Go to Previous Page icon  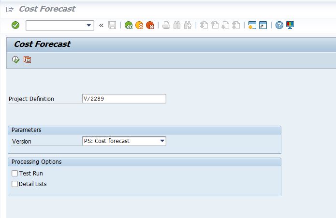click(x=215, y=25)
